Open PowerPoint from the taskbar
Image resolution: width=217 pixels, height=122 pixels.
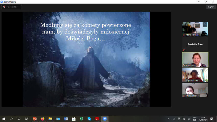point(35,119)
